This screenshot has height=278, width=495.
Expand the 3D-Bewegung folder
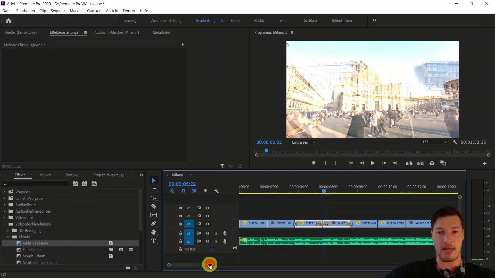(x=8, y=231)
